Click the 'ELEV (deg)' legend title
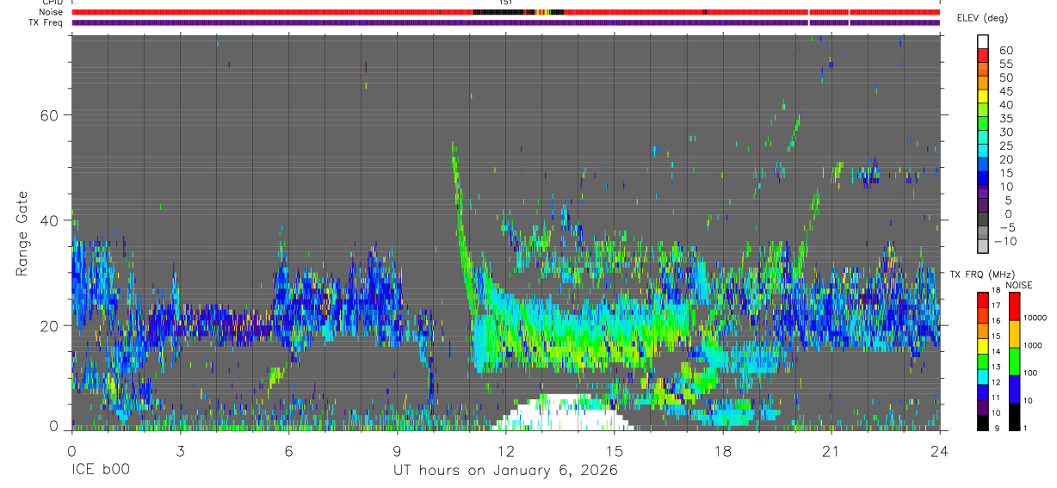Image resolution: width=1057 pixels, height=488 pixels. (982, 18)
